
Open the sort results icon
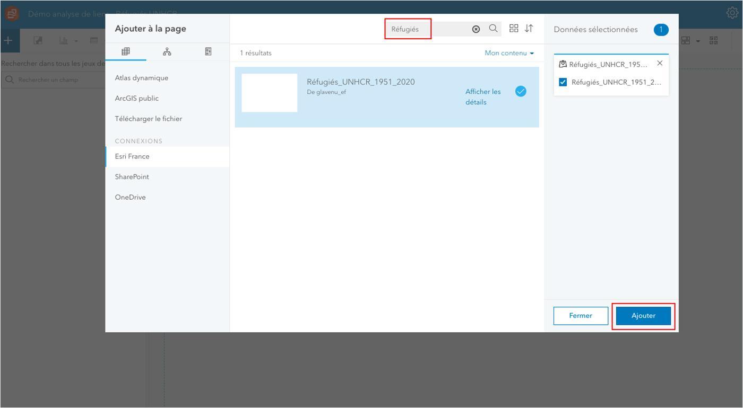pyautogui.click(x=529, y=29)
